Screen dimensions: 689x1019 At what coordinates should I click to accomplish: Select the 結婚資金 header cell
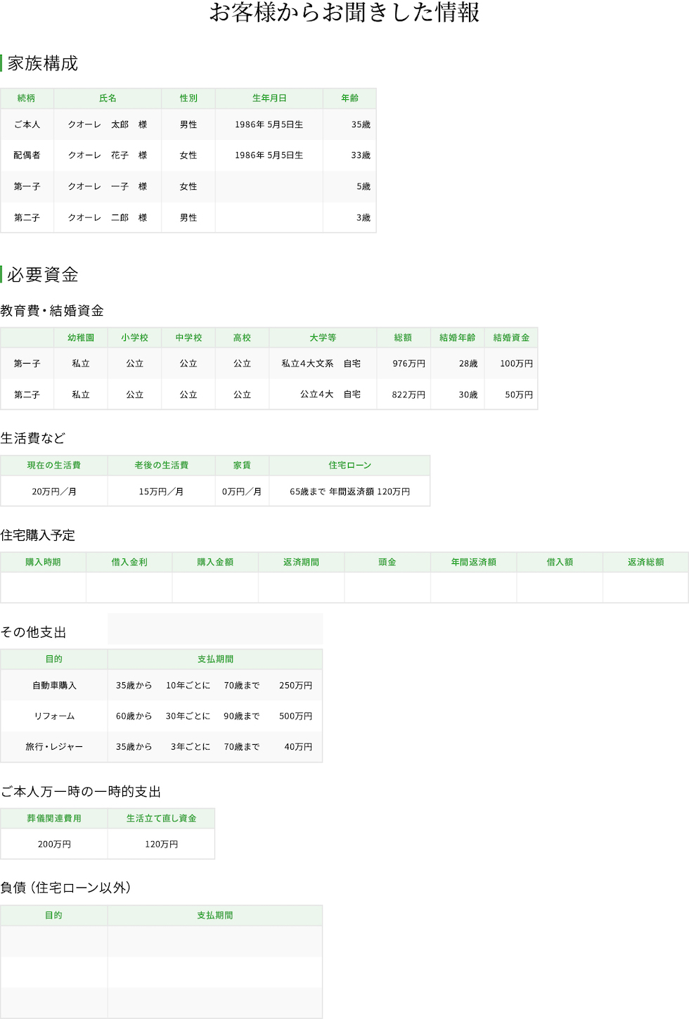[510, 338]
